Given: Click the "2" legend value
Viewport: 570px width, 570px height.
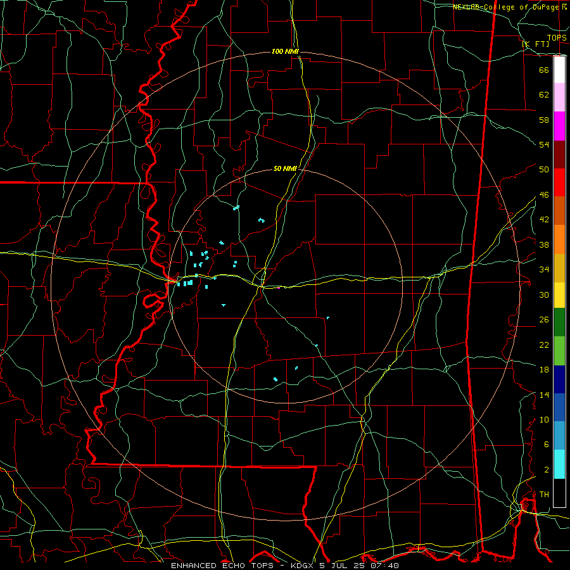Looking at the screenshot, I should point(546,470).
